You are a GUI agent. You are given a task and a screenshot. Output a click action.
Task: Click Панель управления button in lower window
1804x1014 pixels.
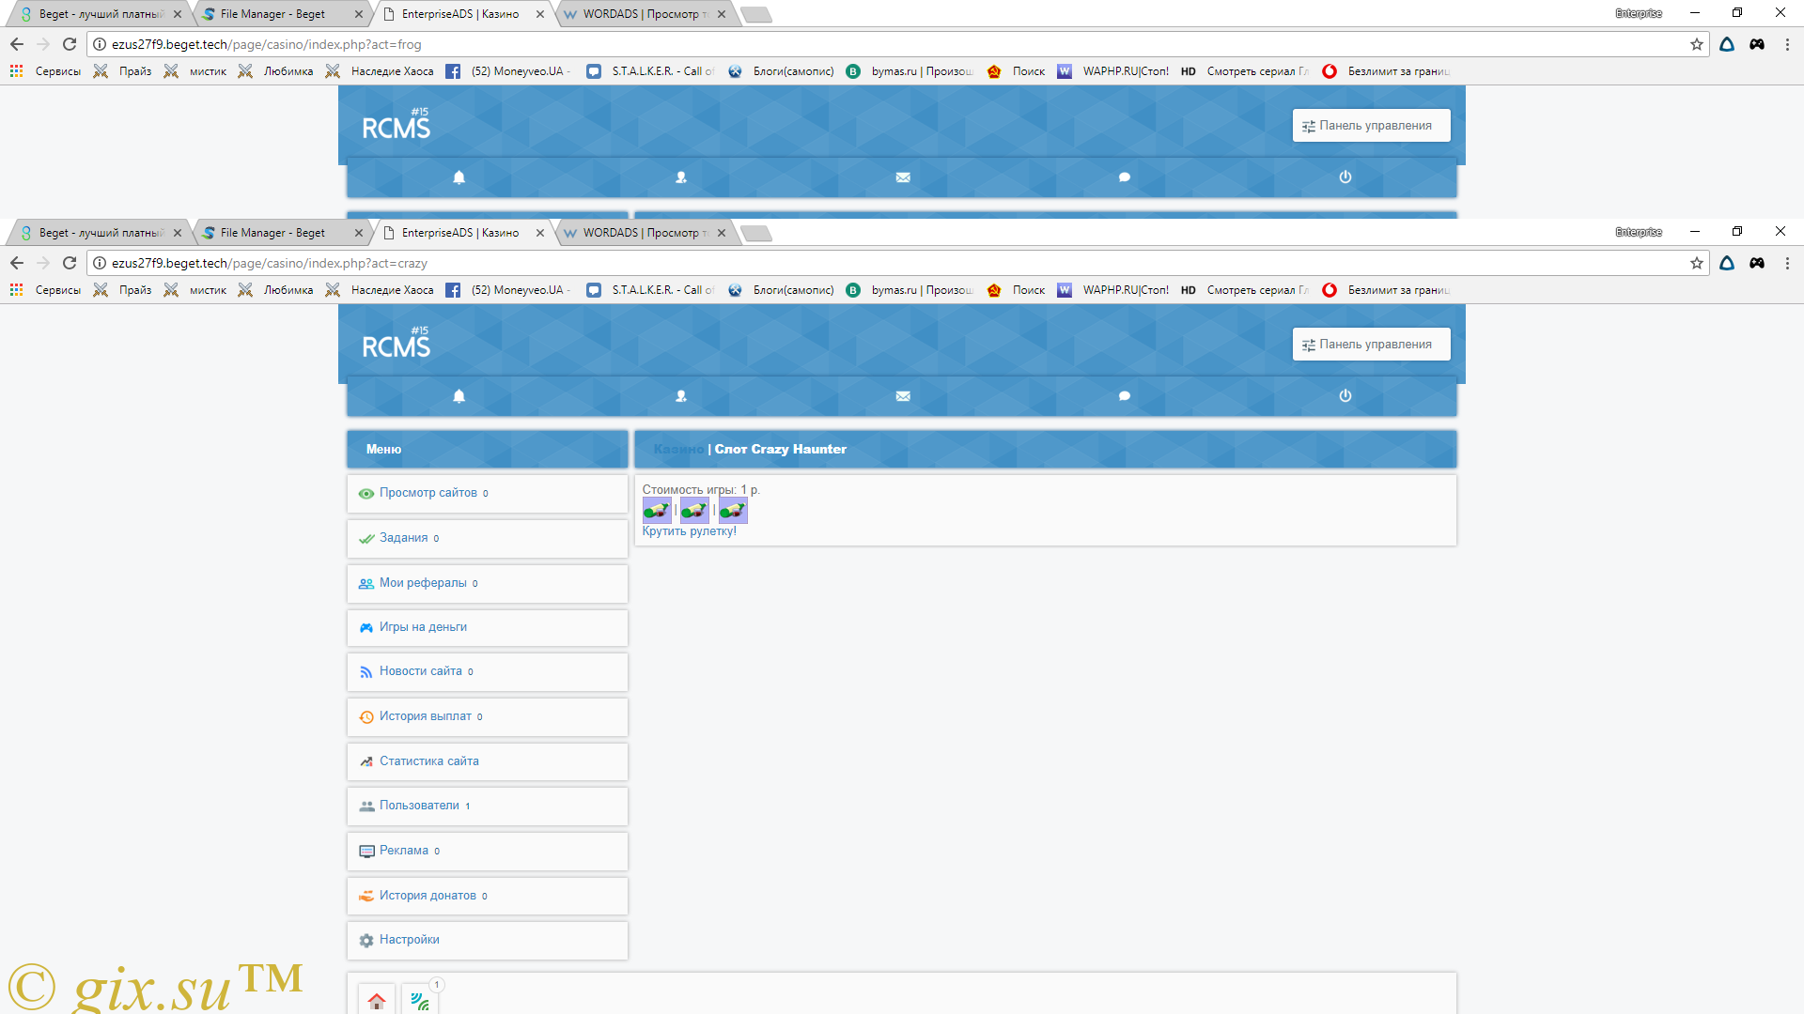point(1371,345)
